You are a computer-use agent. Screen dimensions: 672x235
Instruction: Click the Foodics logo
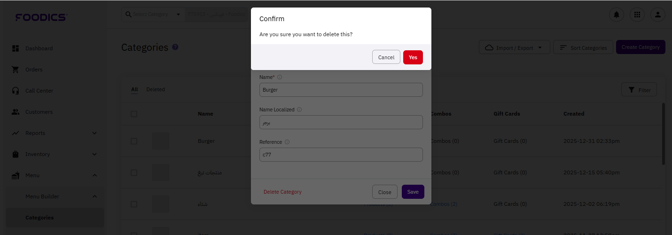coord(41,17)
